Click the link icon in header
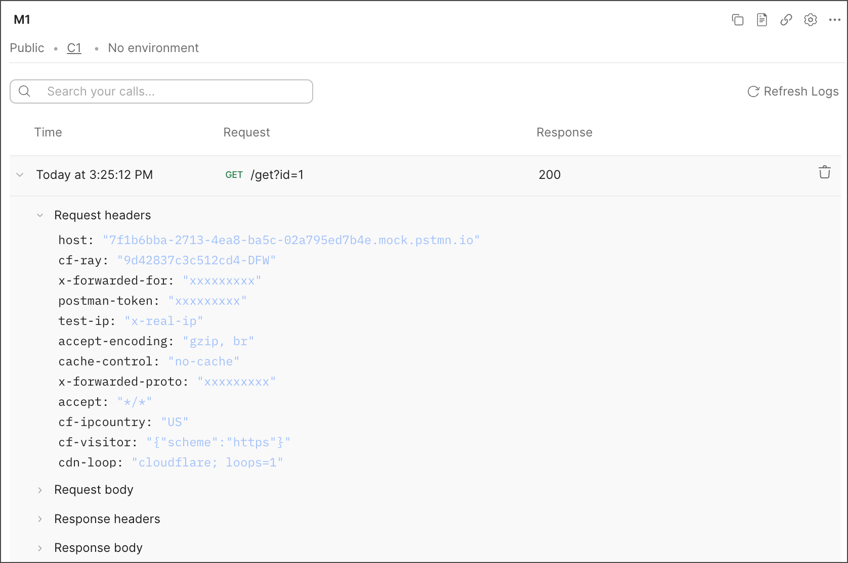 tap(786, 20)
